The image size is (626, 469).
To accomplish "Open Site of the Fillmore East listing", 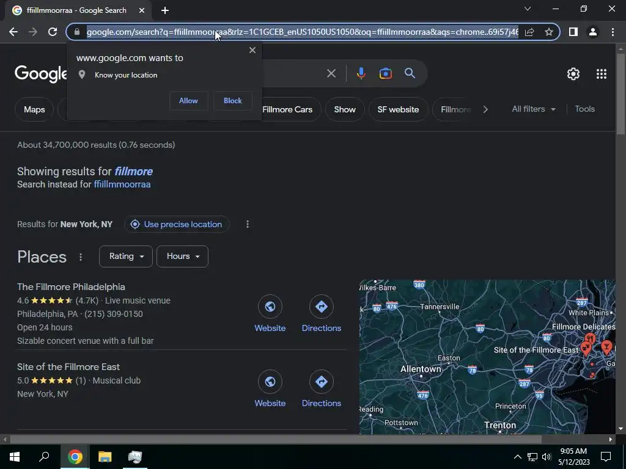I will [68, 367].
